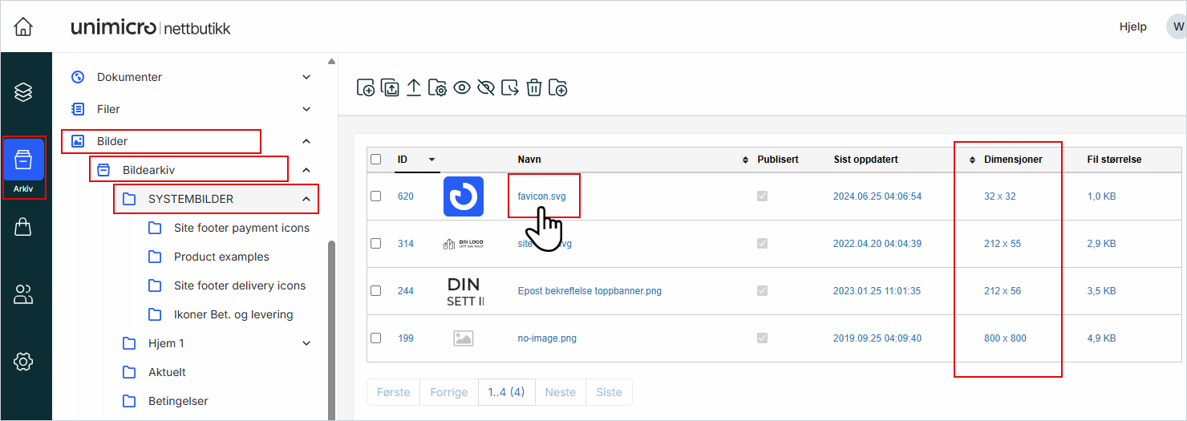Go to the home icon at top left
The image size is (1187, 421).
[x=23, y=26]
